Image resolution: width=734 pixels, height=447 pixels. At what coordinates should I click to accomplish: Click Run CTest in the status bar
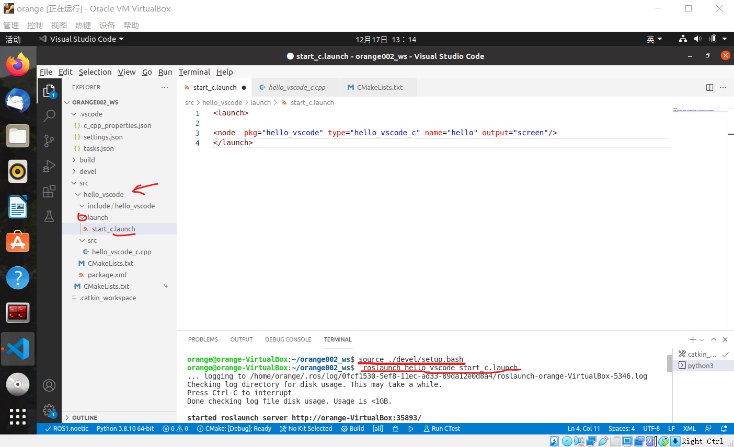click(442, 428)
